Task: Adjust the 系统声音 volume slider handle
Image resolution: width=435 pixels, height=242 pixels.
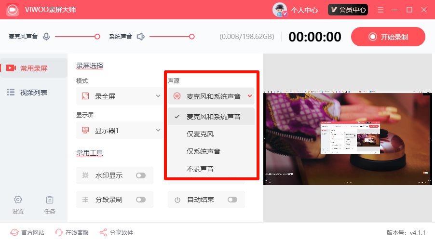Action: [192, 37]
